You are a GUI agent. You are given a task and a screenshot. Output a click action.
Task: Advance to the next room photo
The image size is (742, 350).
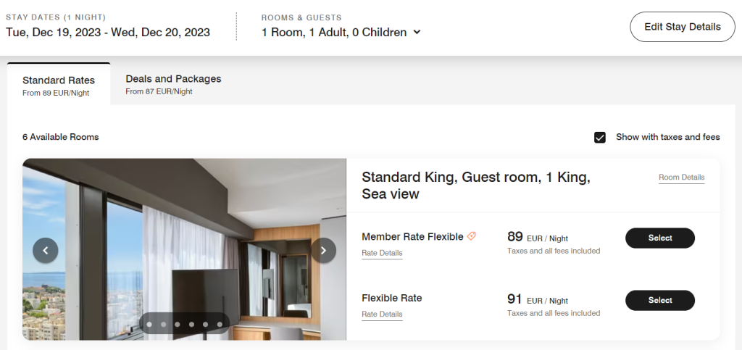point(323,251)
